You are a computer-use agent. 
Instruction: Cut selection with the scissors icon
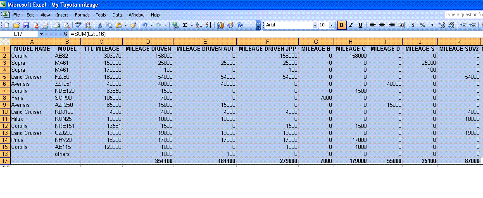(x=100, y=25)
